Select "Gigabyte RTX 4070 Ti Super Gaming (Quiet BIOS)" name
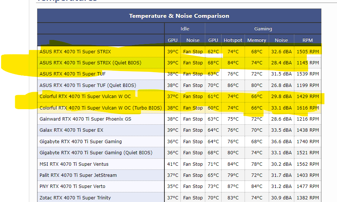The width and height of the screenshot is (337, 202). [x=96, y=152]
